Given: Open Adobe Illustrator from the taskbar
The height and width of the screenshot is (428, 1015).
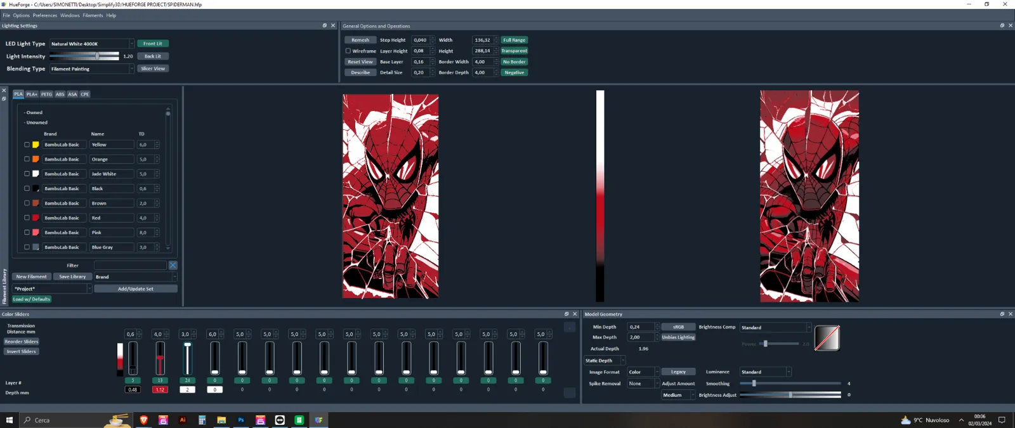Looking at the screenshot, I should 183,420.
